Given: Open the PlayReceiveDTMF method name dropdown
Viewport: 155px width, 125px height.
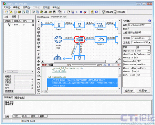Looking at the screenshot, I should [149, 42].
